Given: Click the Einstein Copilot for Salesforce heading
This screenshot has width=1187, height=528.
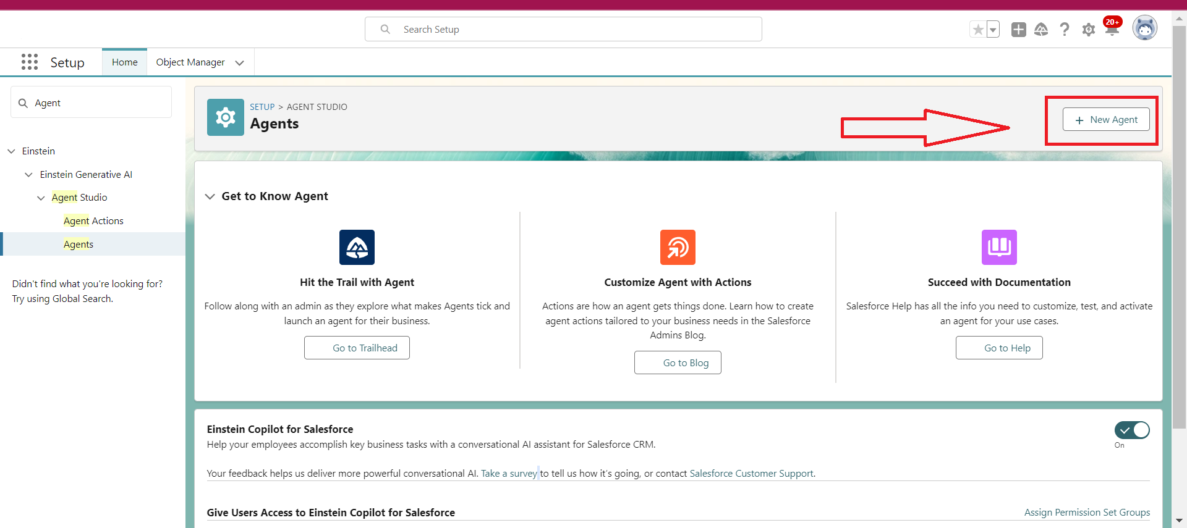Looking at the screenshot, I should tap(280, 429).
